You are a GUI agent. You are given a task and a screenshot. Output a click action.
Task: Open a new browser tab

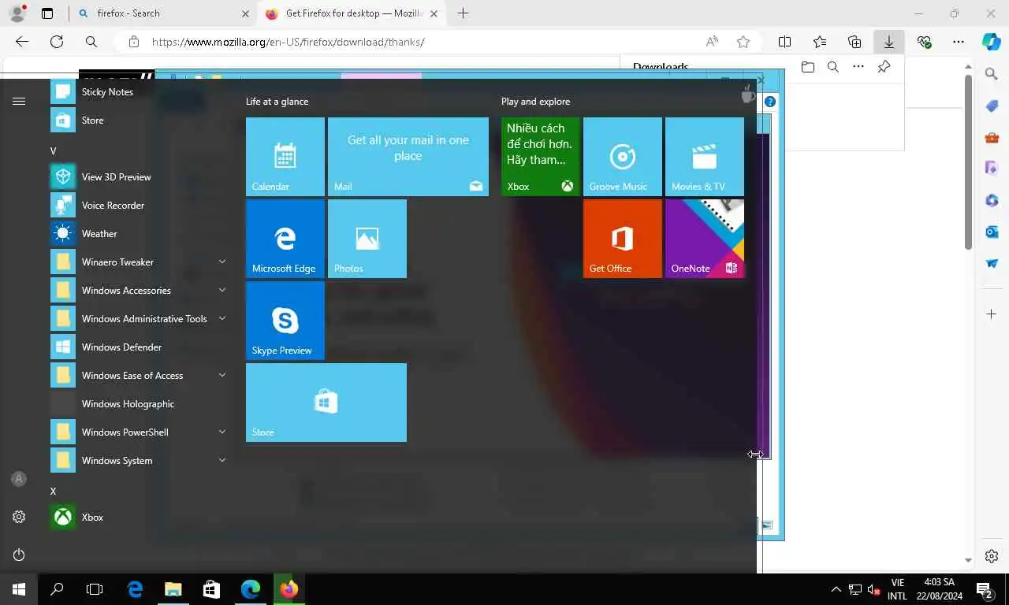click(x=463, y=13)
